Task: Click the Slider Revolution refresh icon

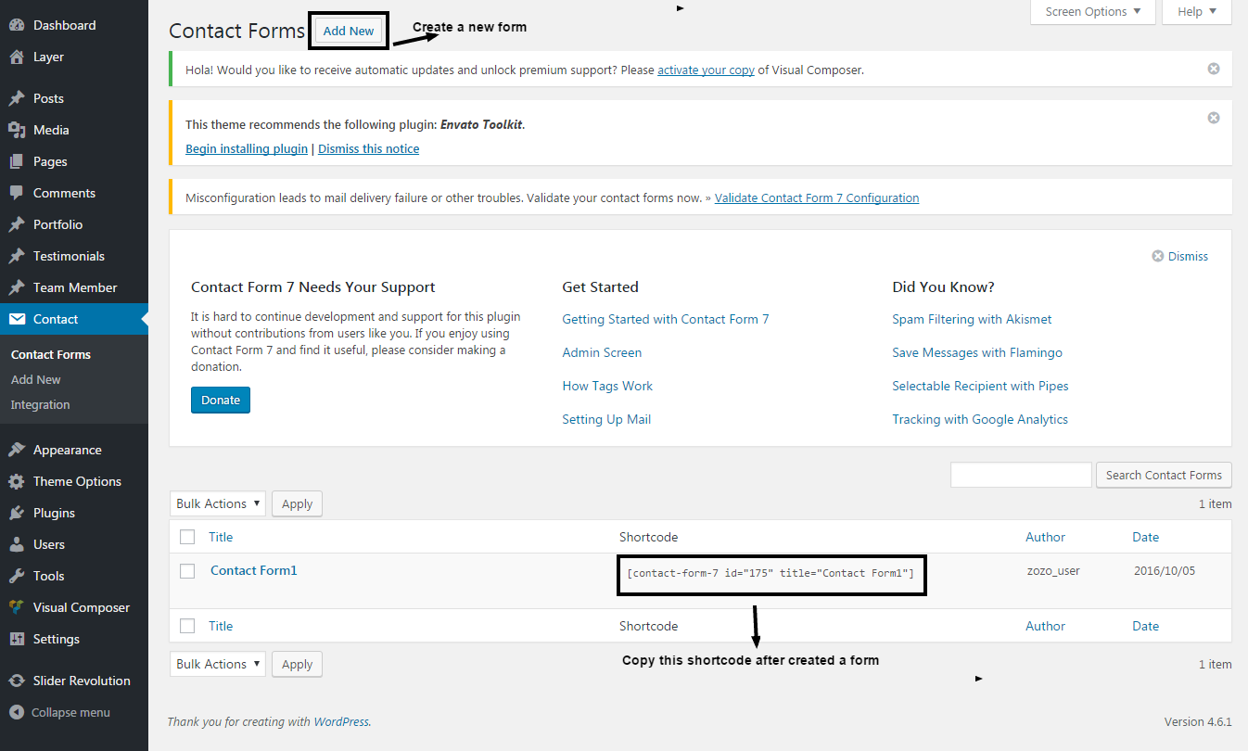Action: pos(17,681)
